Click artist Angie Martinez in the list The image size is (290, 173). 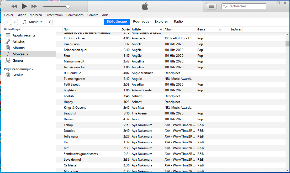pos(142,73)
